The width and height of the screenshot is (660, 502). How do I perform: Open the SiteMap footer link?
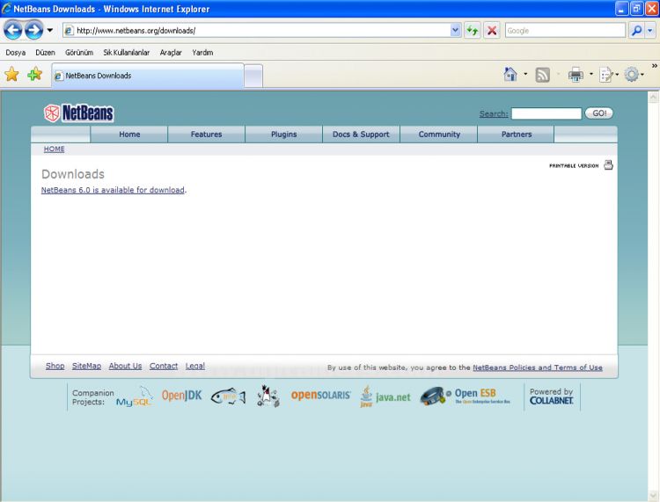(87, 366)
